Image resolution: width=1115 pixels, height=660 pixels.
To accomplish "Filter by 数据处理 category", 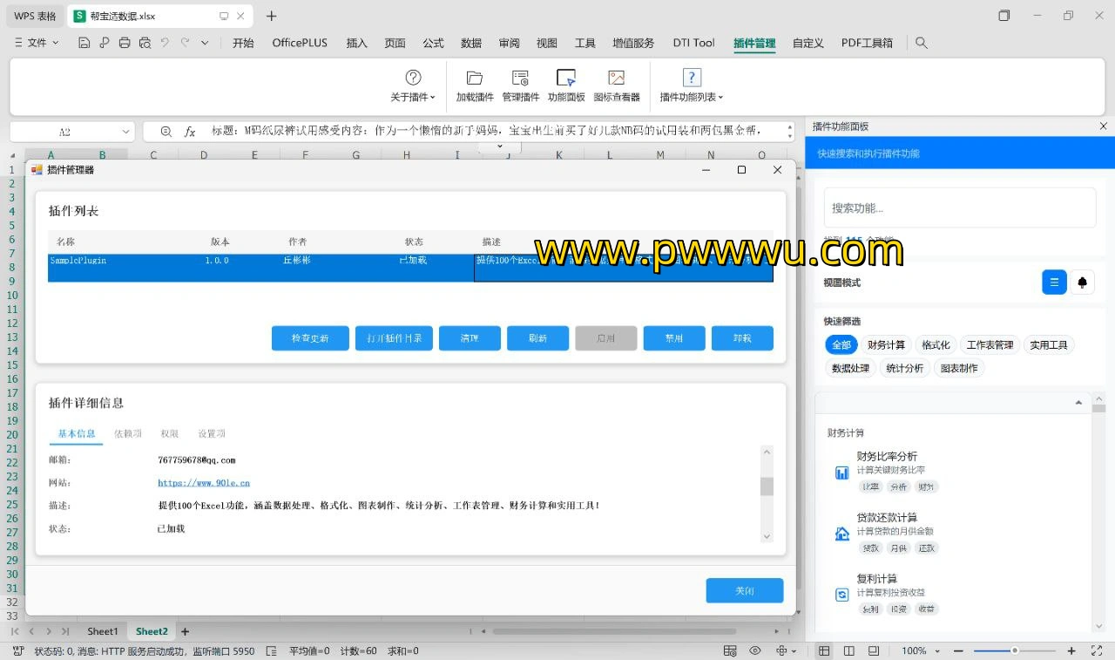I will click(850, 368).
